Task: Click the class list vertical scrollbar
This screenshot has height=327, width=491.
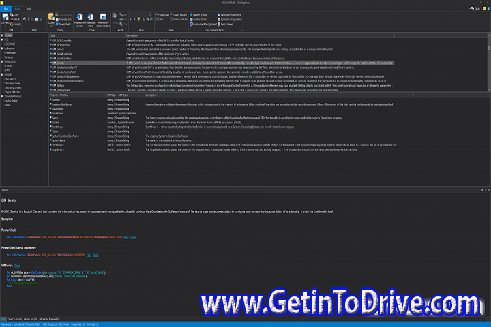Action: (x=489, y=63)
